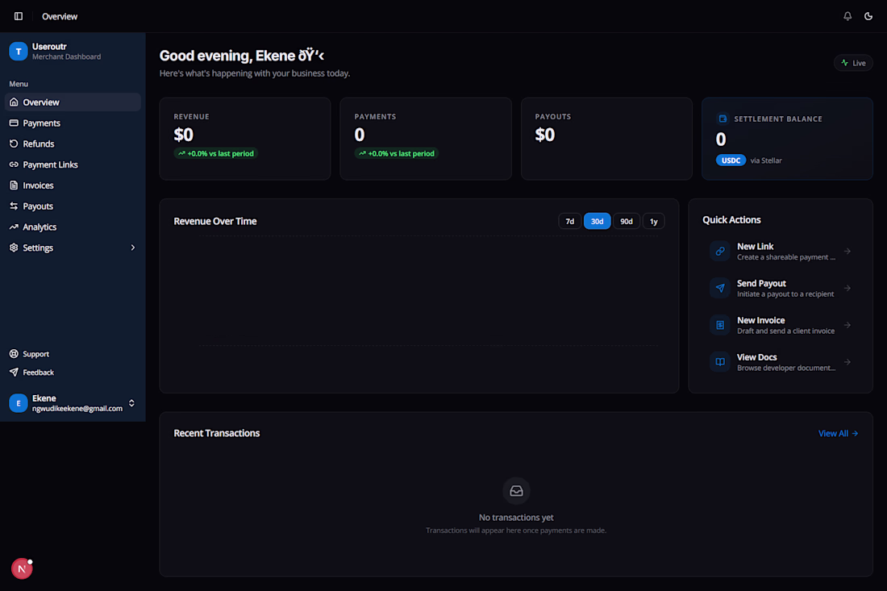This screenshot has width=887, height=591.
Task: Click View All transactions link
Action: click(839, 433)
